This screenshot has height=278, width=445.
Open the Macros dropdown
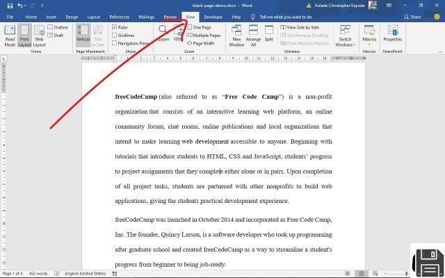pos(369,35)
